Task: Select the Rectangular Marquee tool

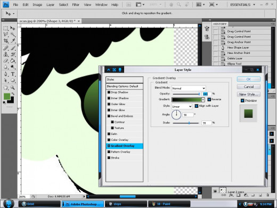Action: (6, 28)
